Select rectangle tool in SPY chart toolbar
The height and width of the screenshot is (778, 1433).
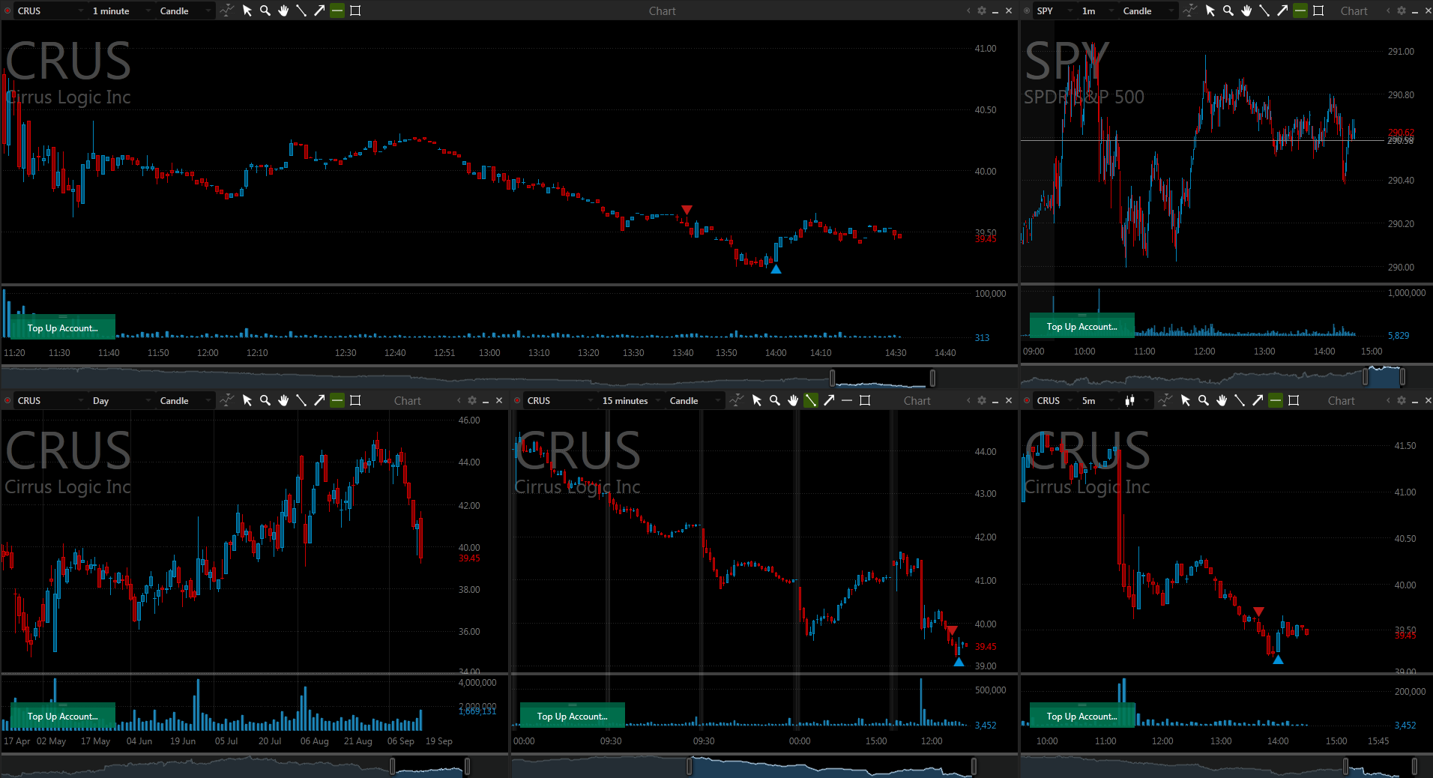(x=1318, y=10)
